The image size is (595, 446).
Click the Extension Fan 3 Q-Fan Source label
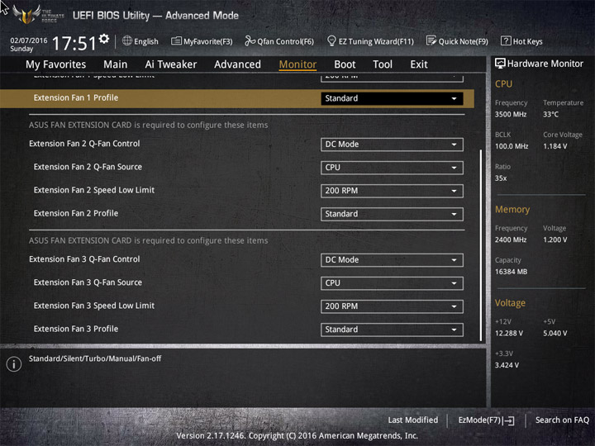[x=88, y=282]
